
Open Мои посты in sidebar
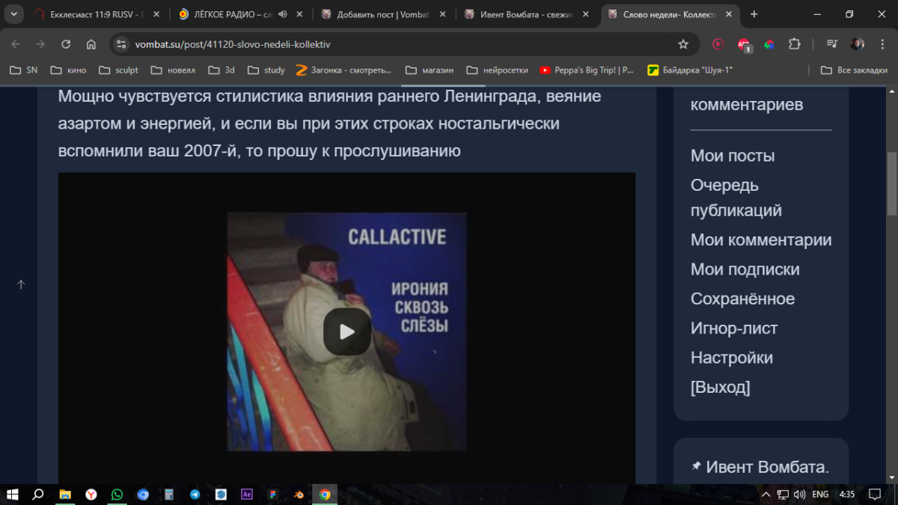tap(733, 156)
